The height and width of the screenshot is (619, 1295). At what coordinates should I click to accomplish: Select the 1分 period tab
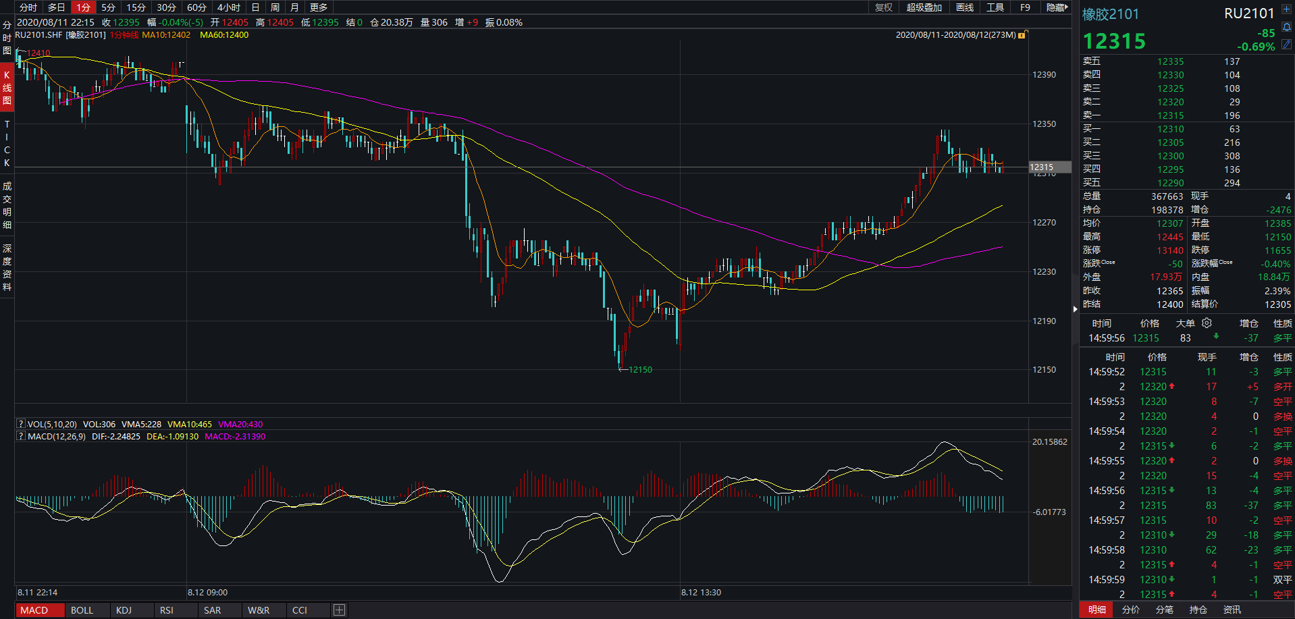[83, 7]
